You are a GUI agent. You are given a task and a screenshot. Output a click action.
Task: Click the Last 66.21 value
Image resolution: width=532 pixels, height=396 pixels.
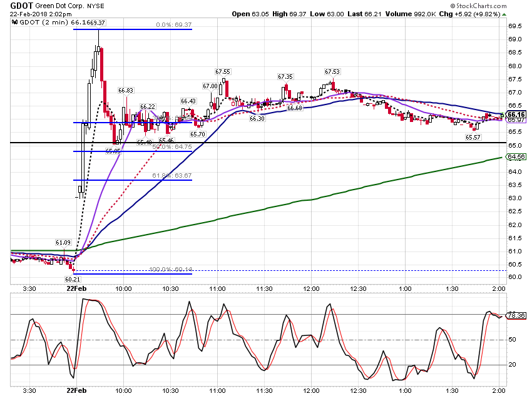point(364,14)
